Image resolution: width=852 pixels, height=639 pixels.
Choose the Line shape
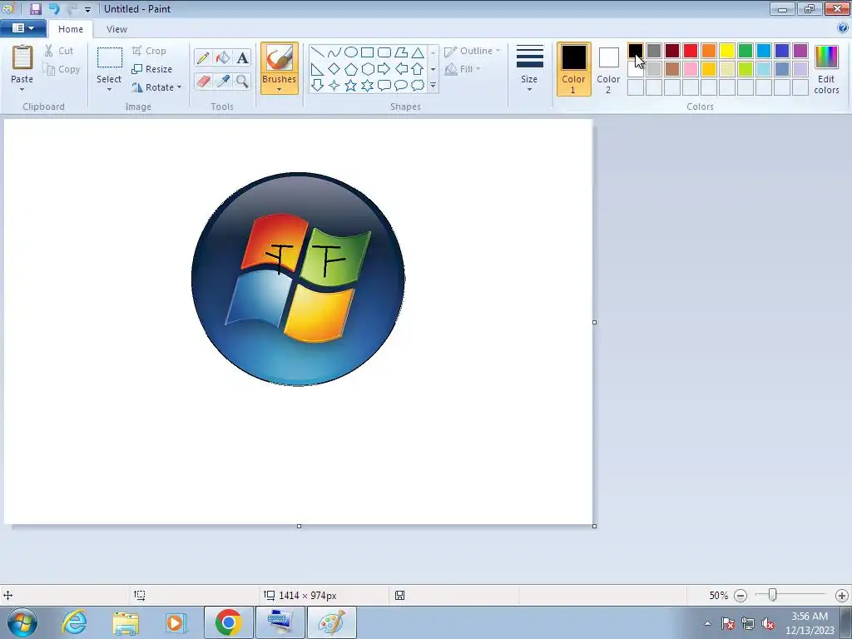tap(318, 52)
